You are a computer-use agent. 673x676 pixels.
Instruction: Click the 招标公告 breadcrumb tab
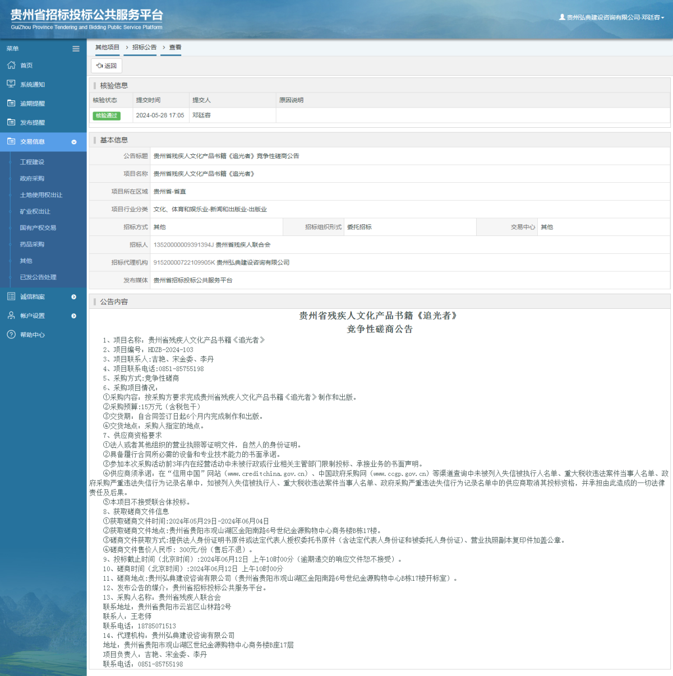[x=144, y=48]
